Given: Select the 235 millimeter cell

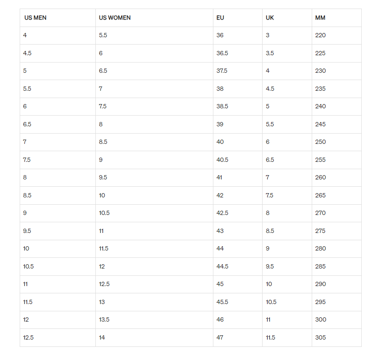Looking at the screenshot, I should pyautogui.click(x=320, y=89).
